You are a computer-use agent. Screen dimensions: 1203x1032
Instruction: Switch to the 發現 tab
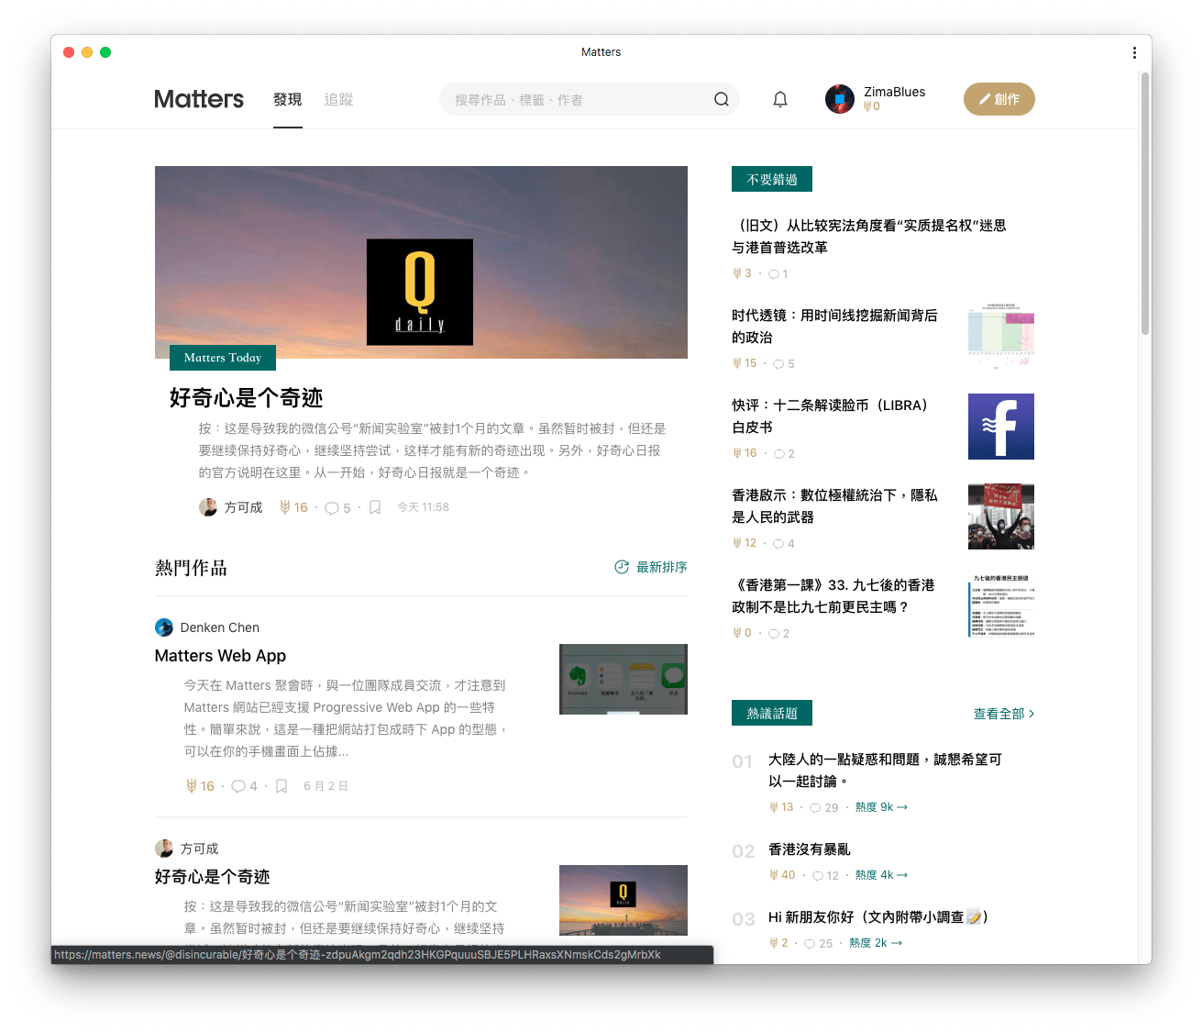288,99
